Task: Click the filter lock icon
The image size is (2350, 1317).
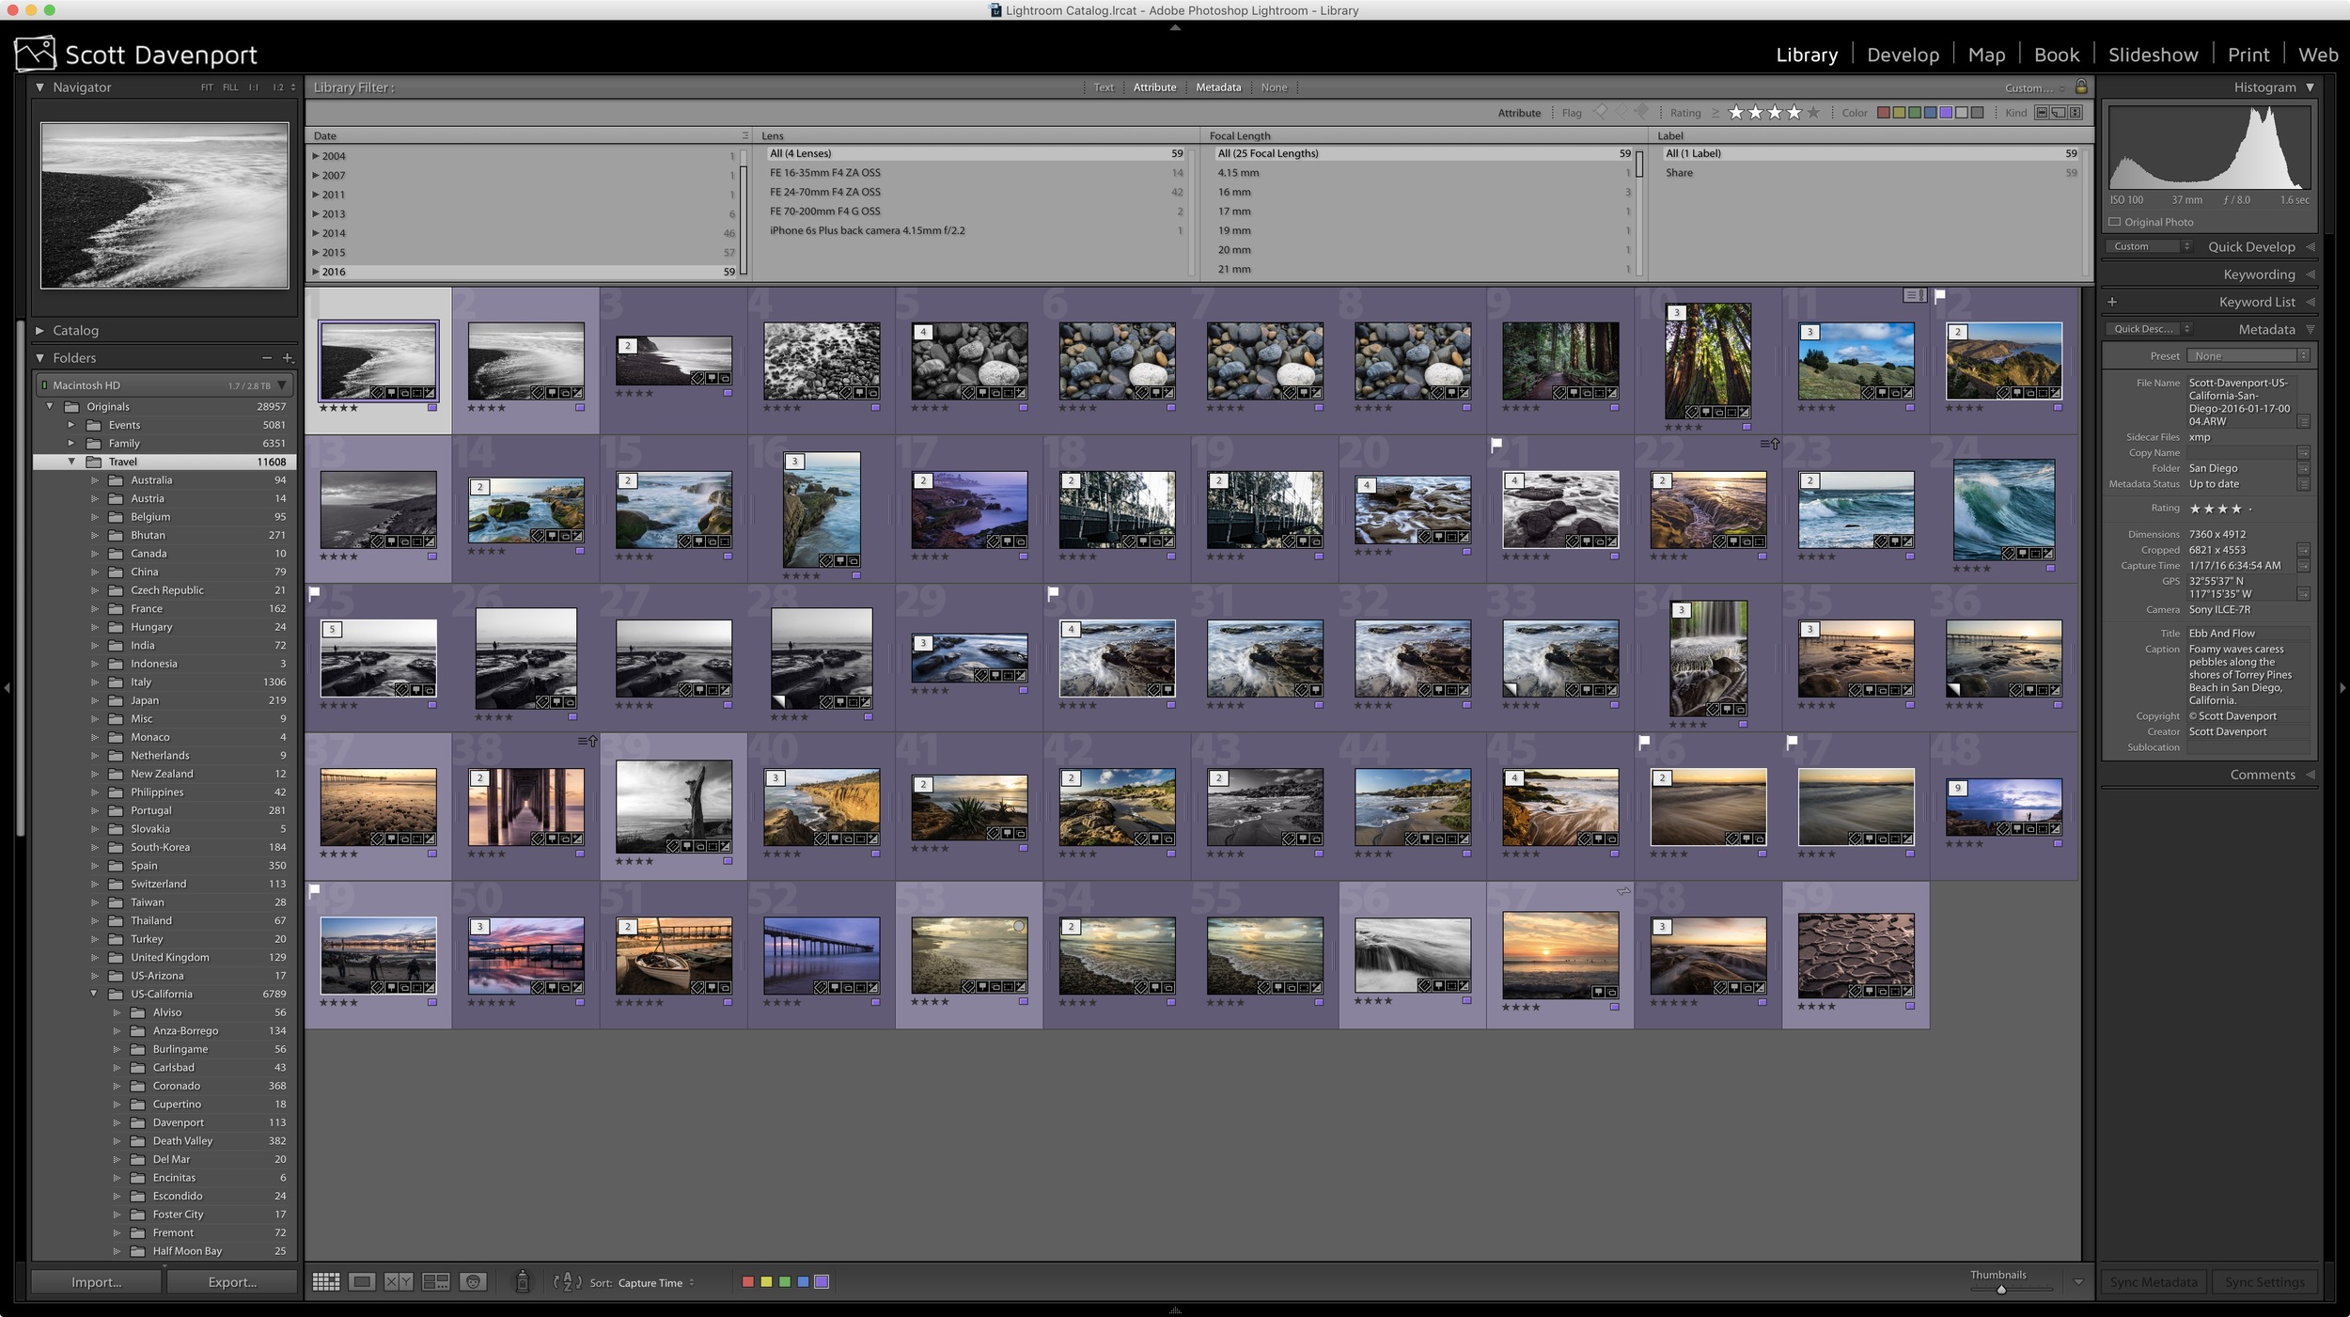Action: click(2082, 87)
